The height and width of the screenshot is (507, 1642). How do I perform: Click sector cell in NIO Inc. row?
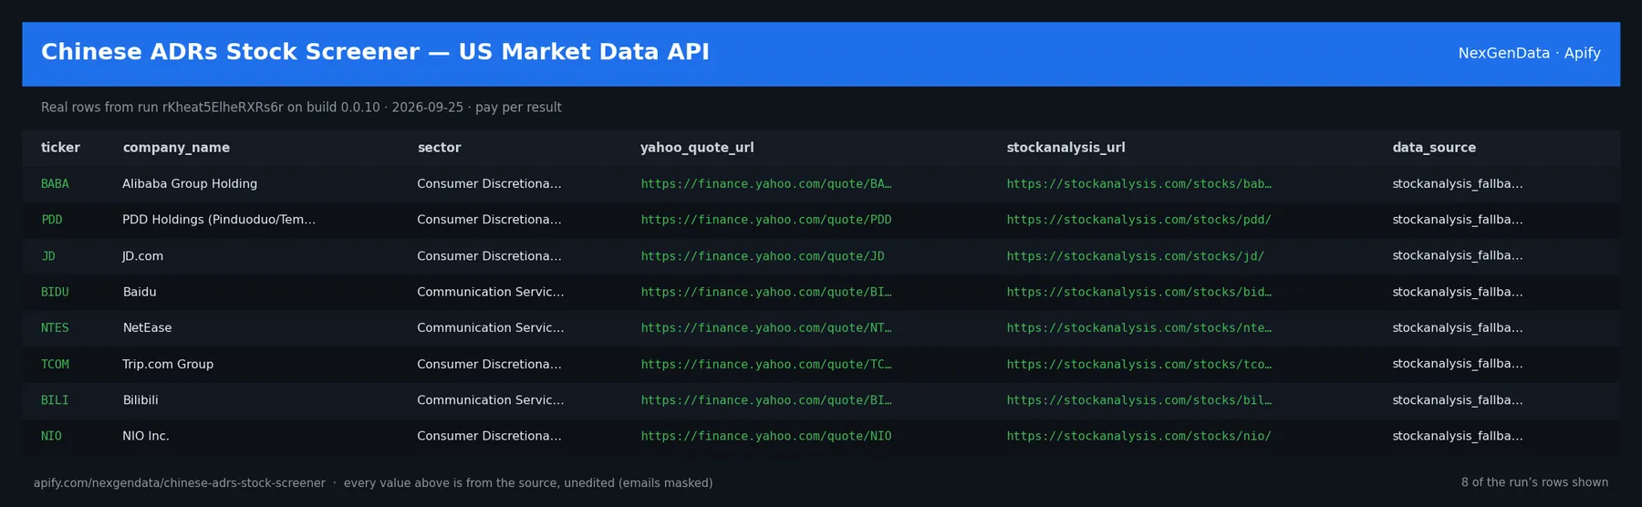489,436
